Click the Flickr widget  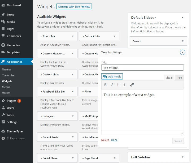[x=89, y=92]
